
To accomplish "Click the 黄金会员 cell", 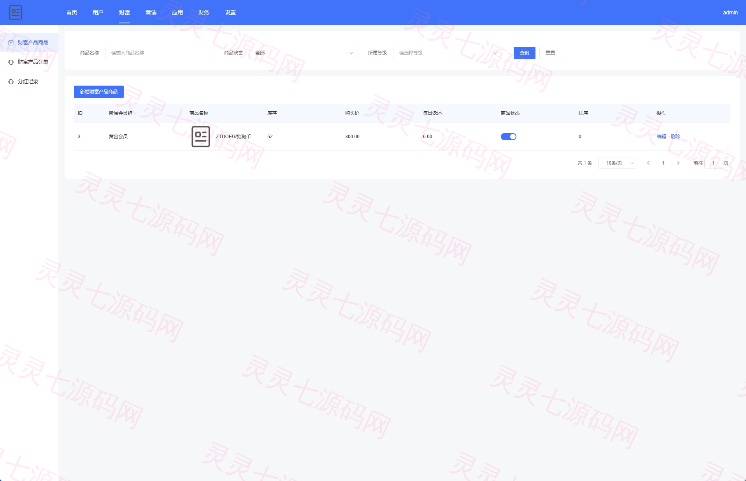I will pos(118,137).
